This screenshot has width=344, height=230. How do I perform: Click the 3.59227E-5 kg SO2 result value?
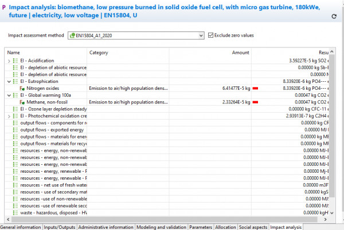(x=309, y=61)
